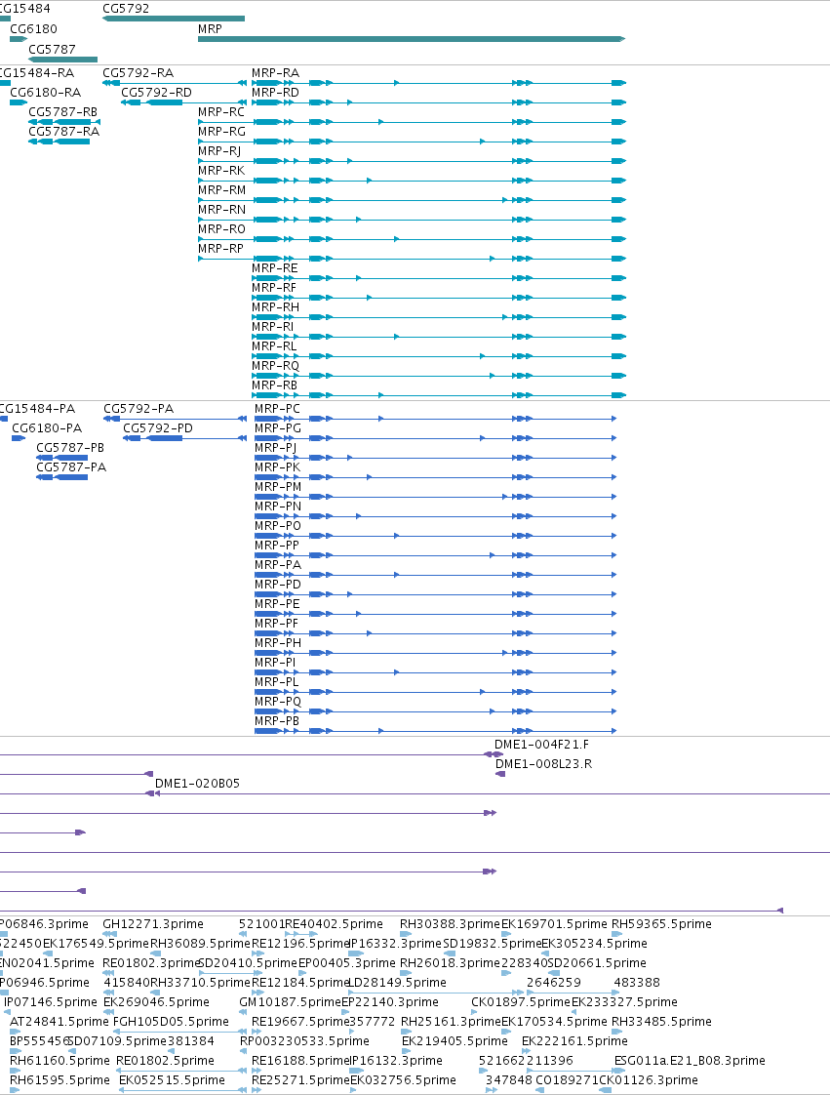Select protein MRP-PL label
830x1095 pixels.
(276, 683)
